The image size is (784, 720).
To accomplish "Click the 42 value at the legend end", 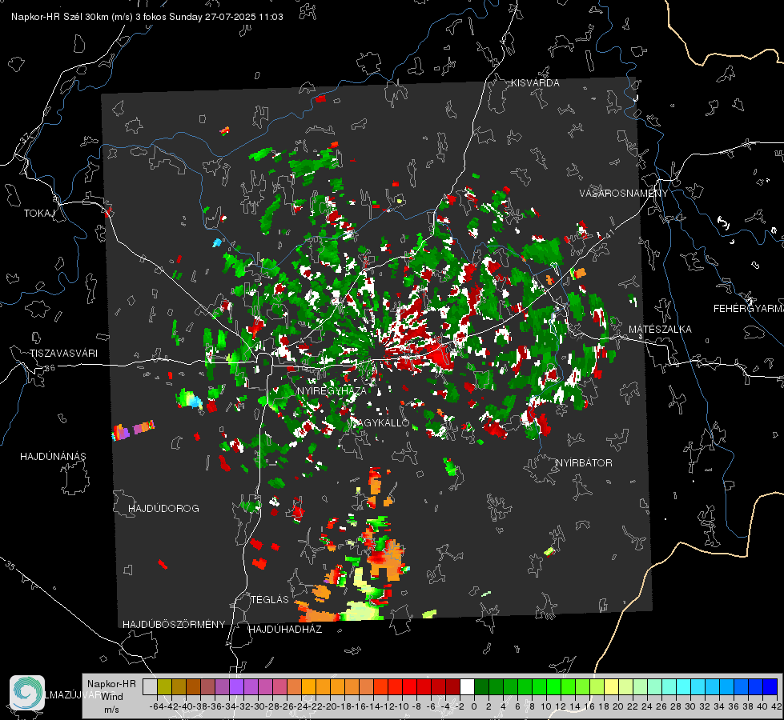I will pos(776,706).
